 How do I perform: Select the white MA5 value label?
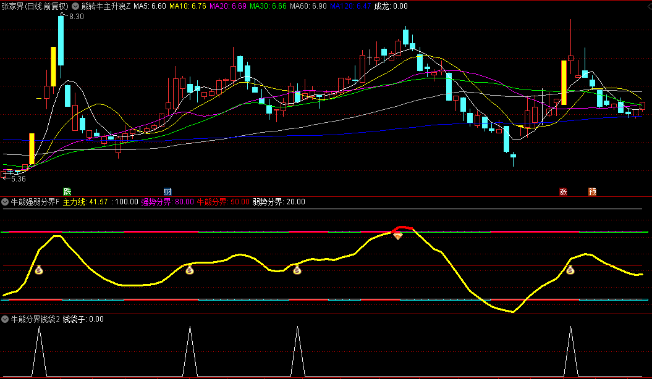150,6
